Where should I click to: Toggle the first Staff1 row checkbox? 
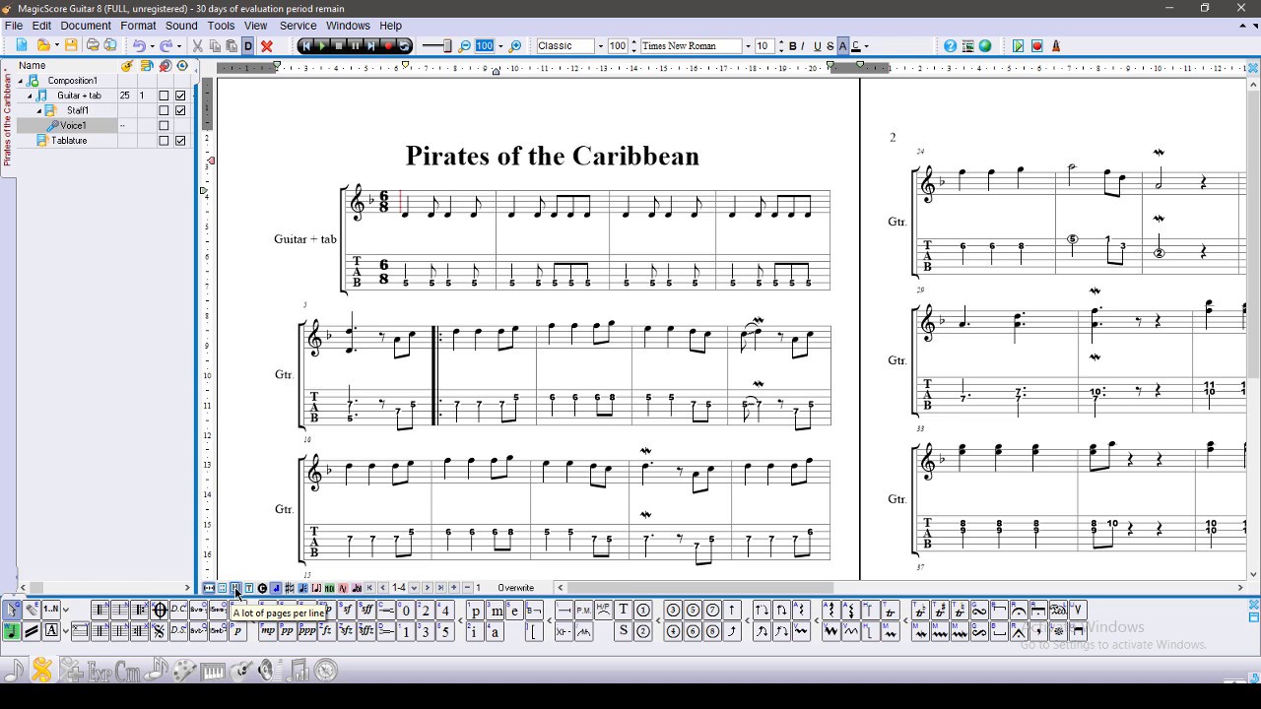164,110
